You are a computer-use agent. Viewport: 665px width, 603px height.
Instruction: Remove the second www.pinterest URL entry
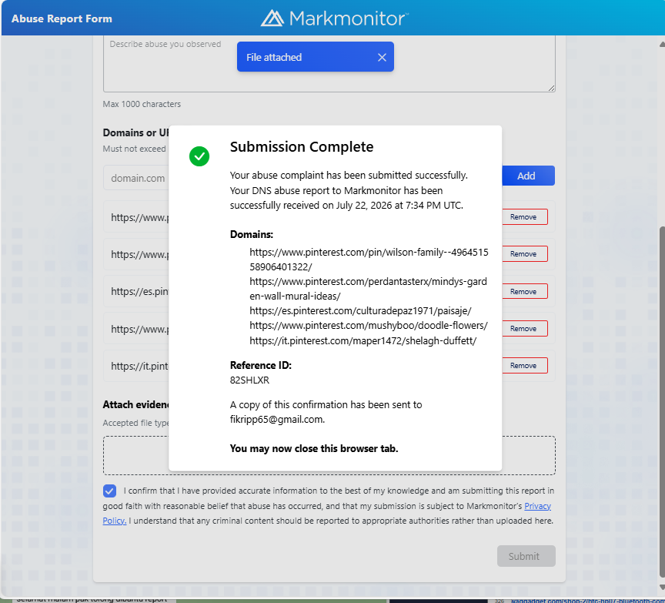click(x=525, y=254)
